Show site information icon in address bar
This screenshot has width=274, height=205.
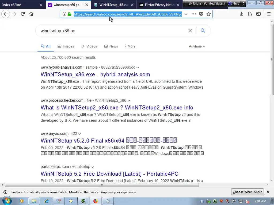coord(64,14)
